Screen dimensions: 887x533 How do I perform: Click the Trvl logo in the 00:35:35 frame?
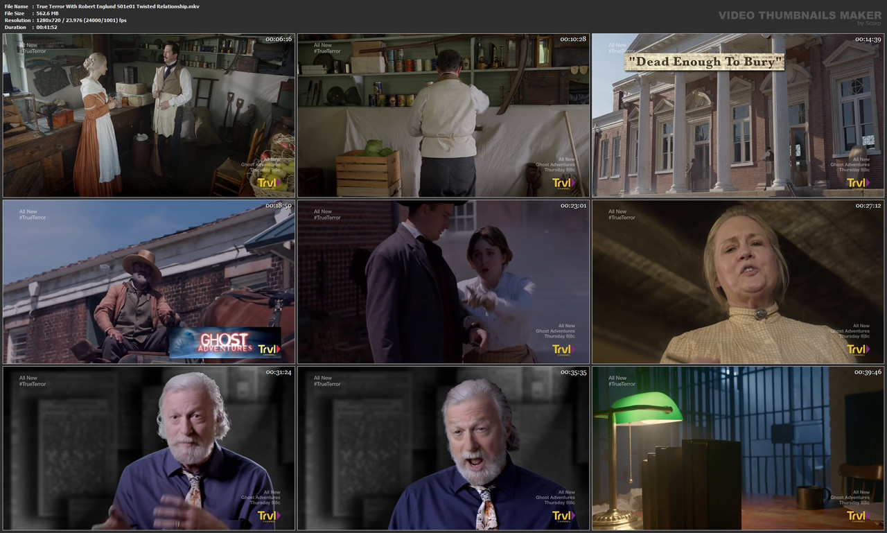(563, 516)
